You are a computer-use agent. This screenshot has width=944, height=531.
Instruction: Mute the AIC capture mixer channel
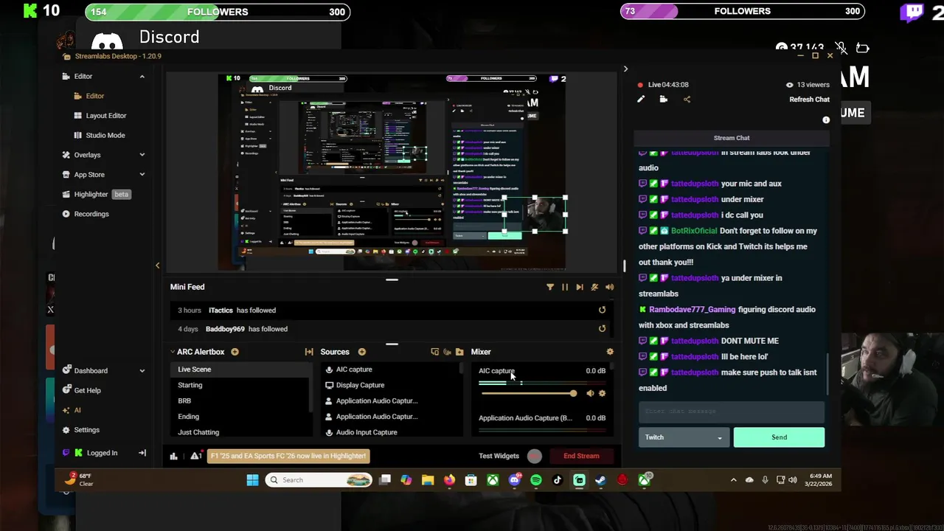pos(590,393)
